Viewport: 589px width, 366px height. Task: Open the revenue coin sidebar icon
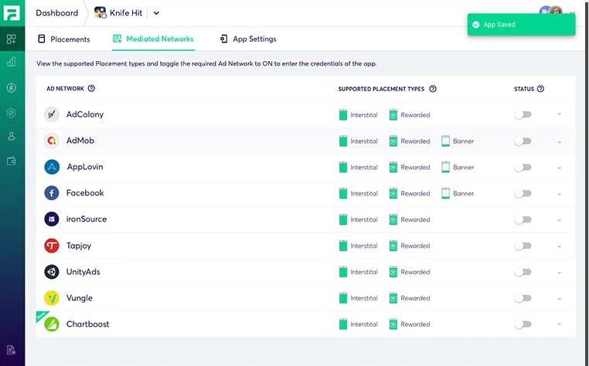point(12,88)
